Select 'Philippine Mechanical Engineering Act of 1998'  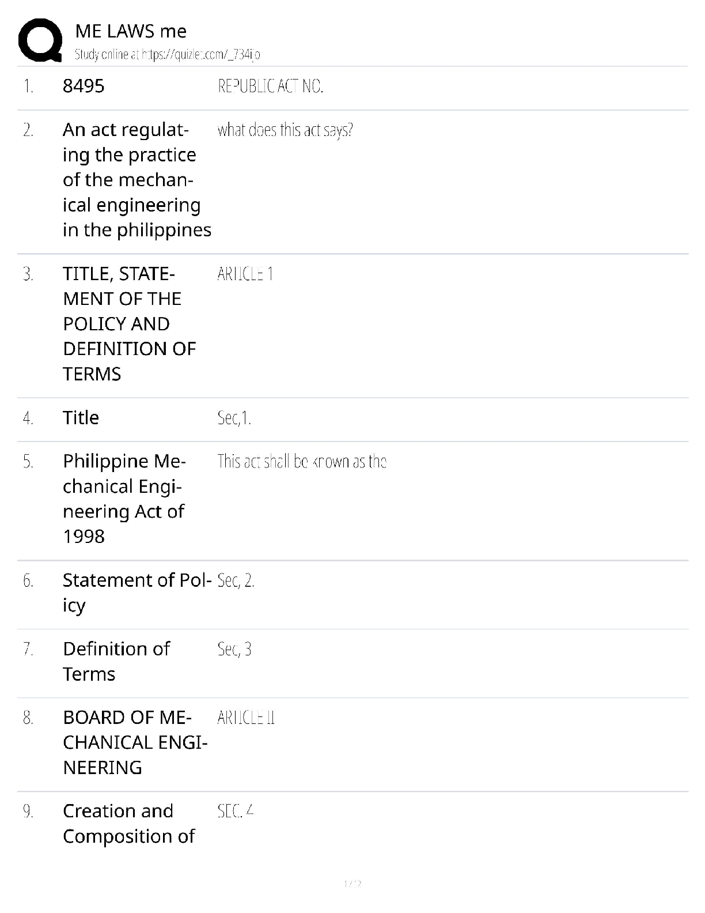(x=124, y=499)
